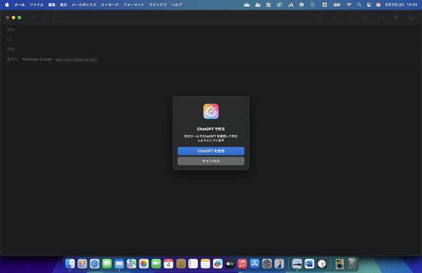The height and width of the screenshot is (273, 422).
Task: Open Calendar from the Dock
Action: coord(168,264)
